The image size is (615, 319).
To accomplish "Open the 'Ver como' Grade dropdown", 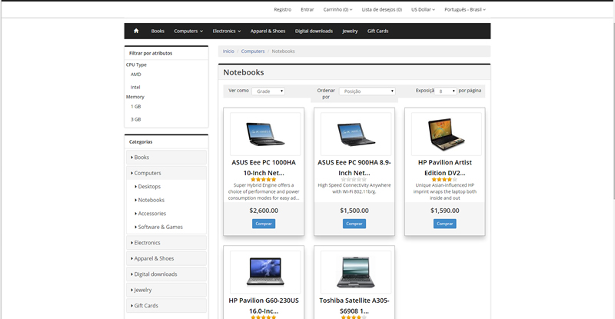I will click(268, 91).
